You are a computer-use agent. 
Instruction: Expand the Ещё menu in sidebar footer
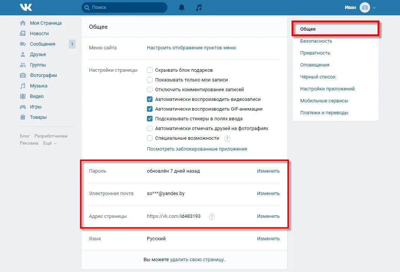(x=50, y=143)
